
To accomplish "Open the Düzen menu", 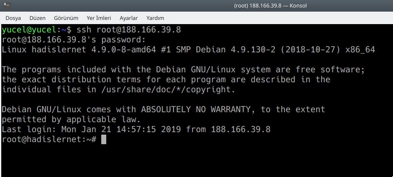I will pyautogui.click(x=37, y=18).
